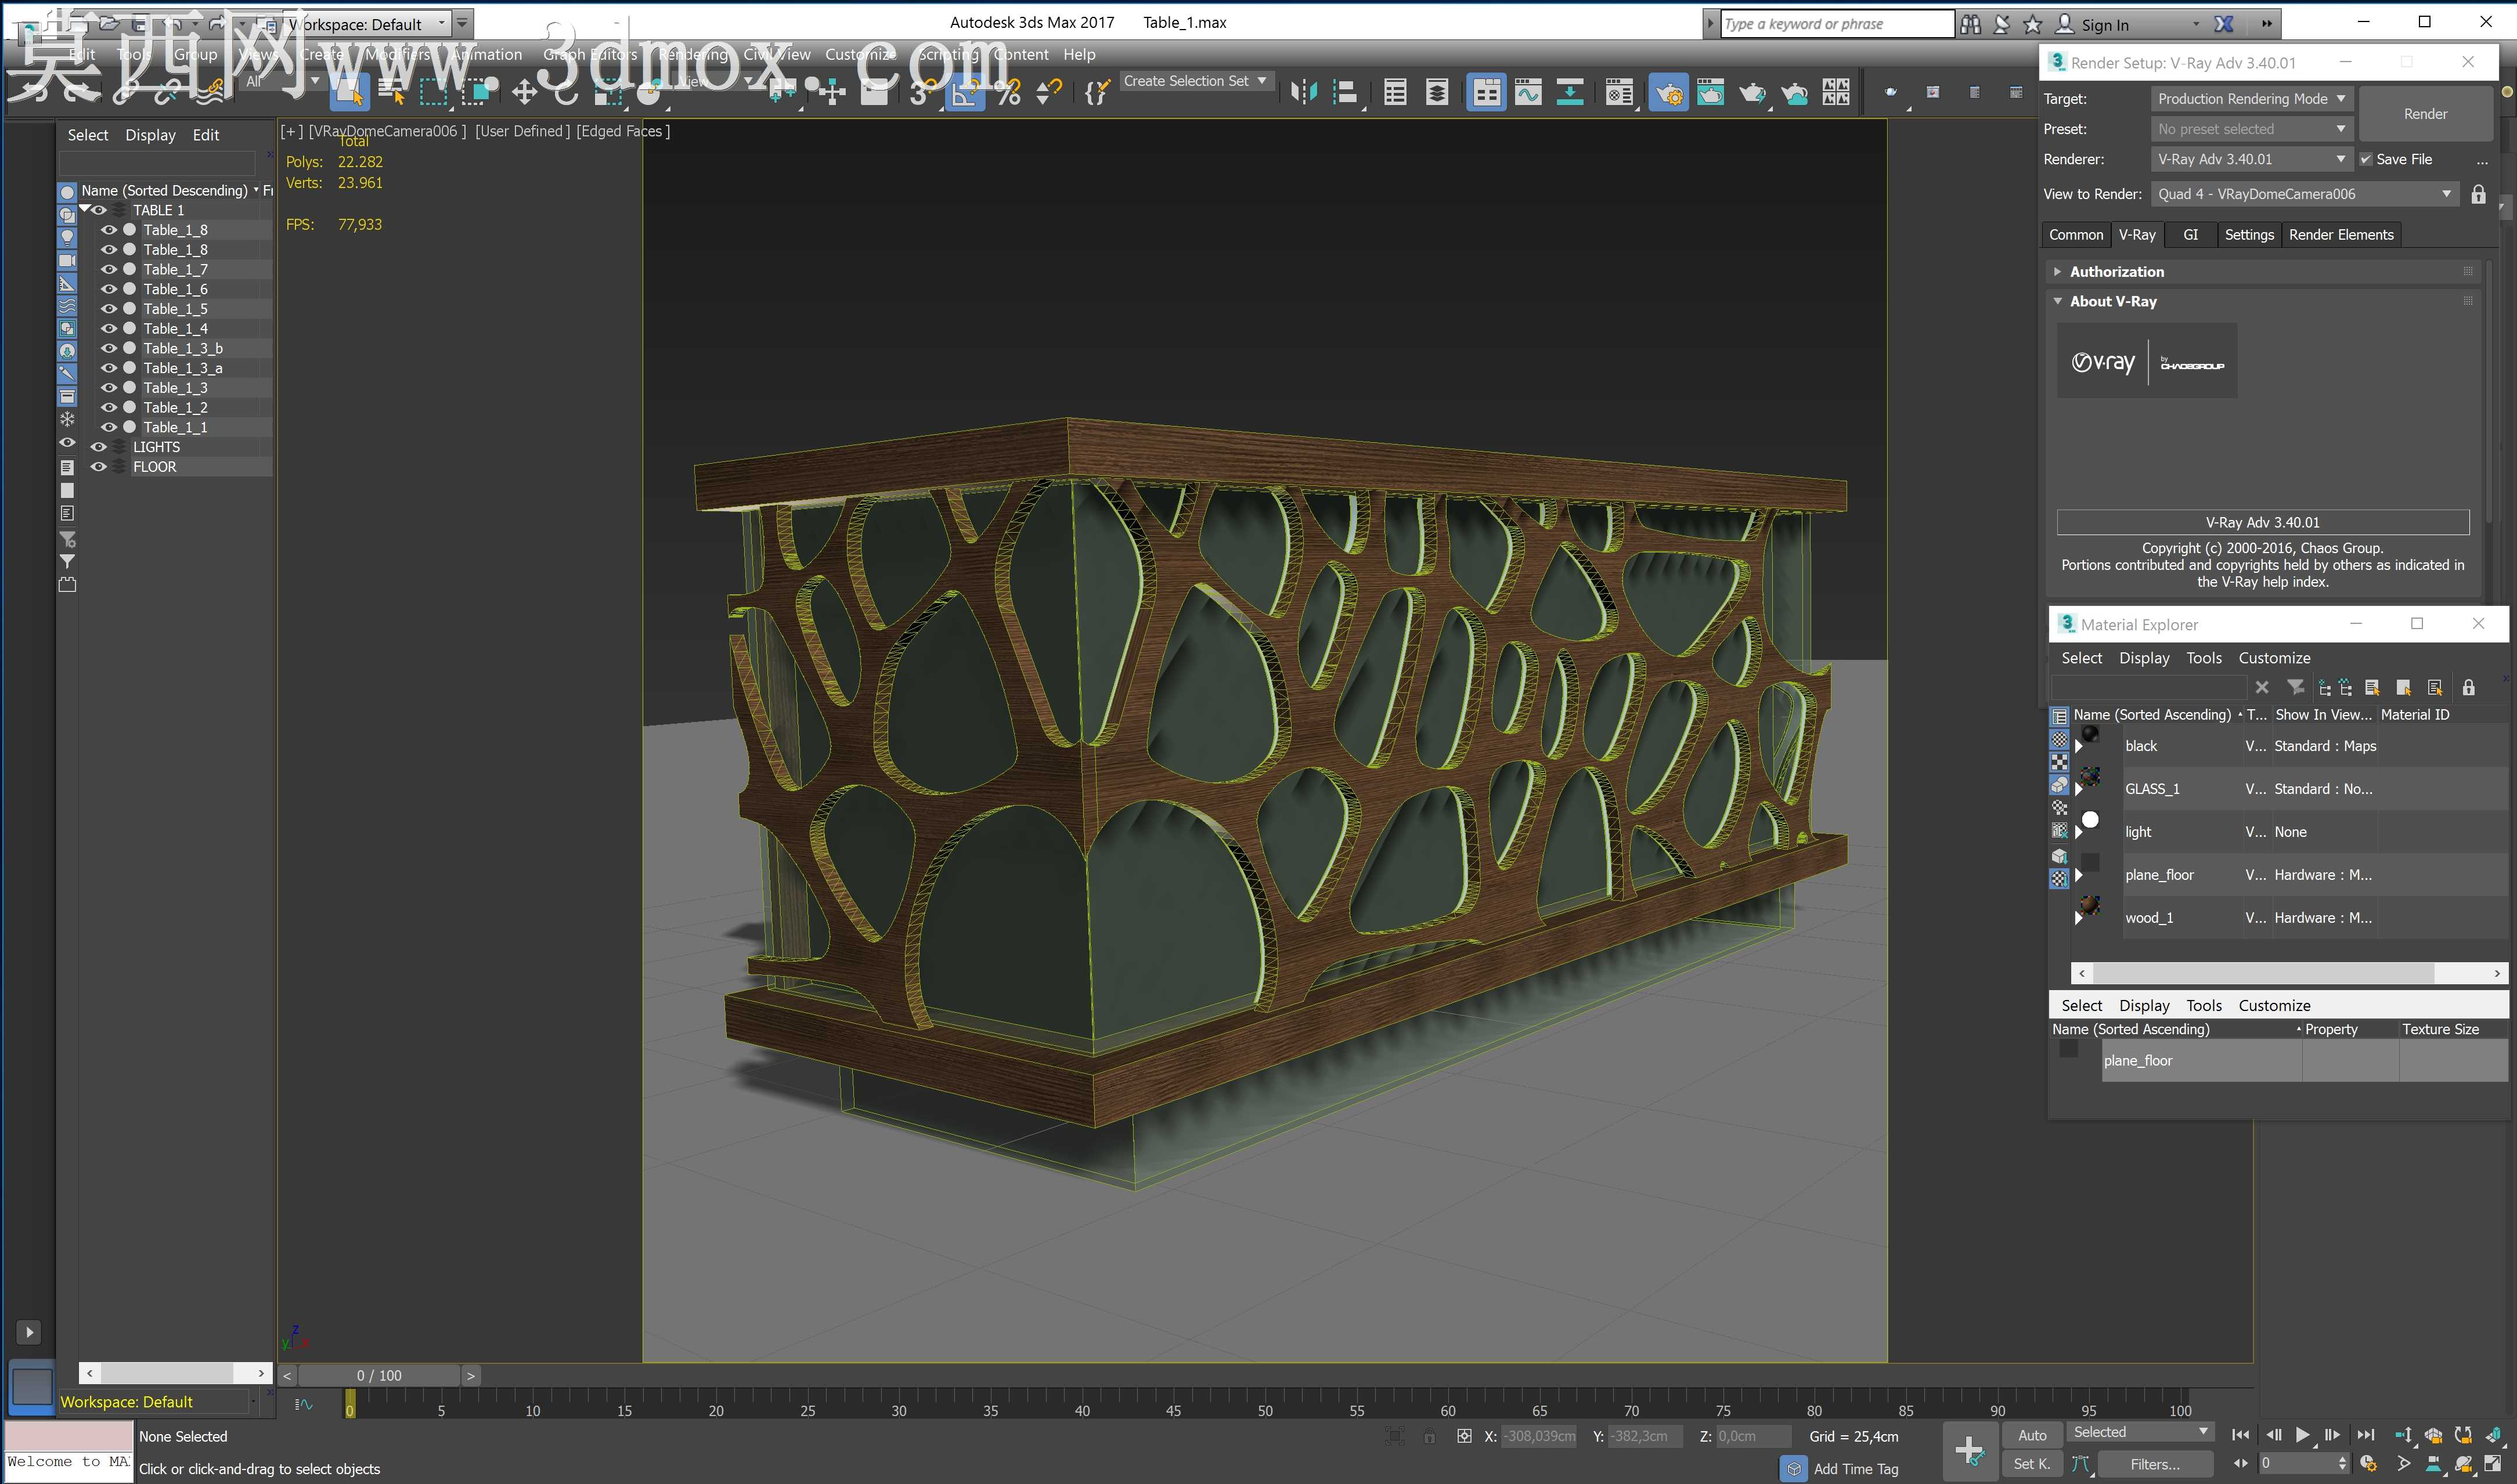Toggle the Scene Explorer toolbar icon

click(x=1395, y=93)
